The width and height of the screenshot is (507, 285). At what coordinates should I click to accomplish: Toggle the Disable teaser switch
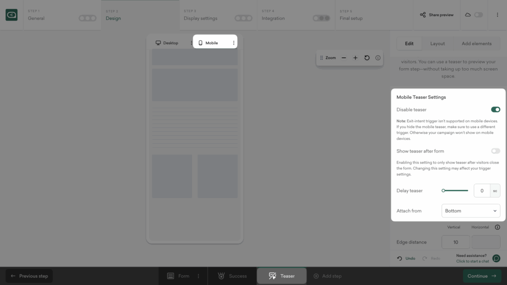(495, 110)
